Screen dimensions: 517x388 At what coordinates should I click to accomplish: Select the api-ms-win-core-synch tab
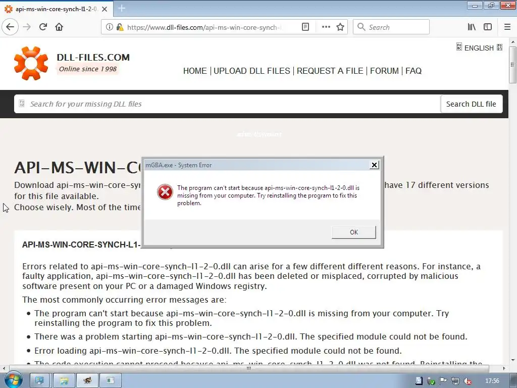point(56,9)
